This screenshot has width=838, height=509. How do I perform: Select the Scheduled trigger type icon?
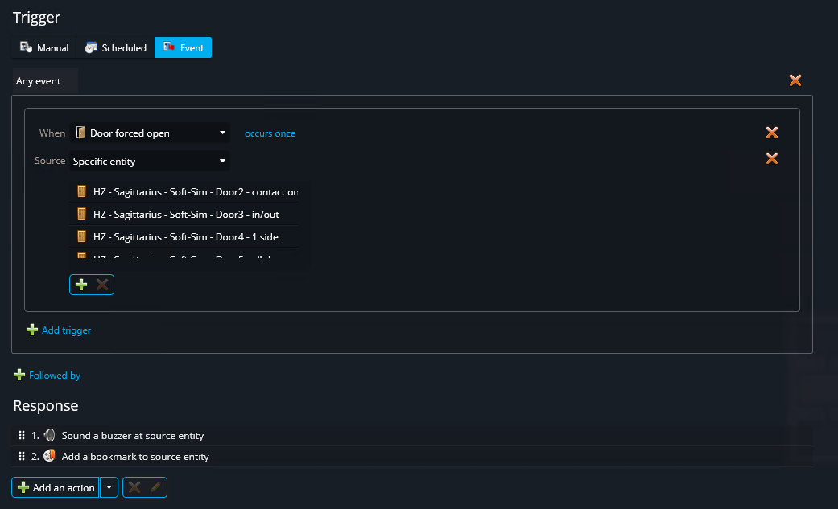tap(90, 47)
